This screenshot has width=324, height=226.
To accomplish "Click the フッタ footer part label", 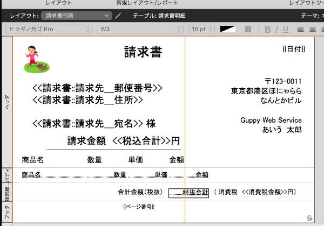I will click(x=7, y=212).
